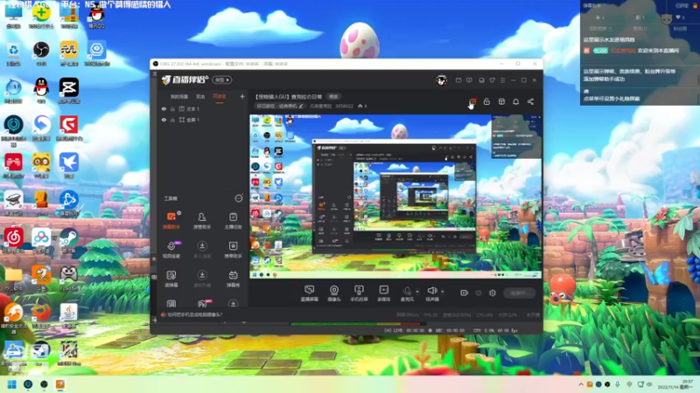
Task: Add a new scene with plus button
Action: point(242,97)
